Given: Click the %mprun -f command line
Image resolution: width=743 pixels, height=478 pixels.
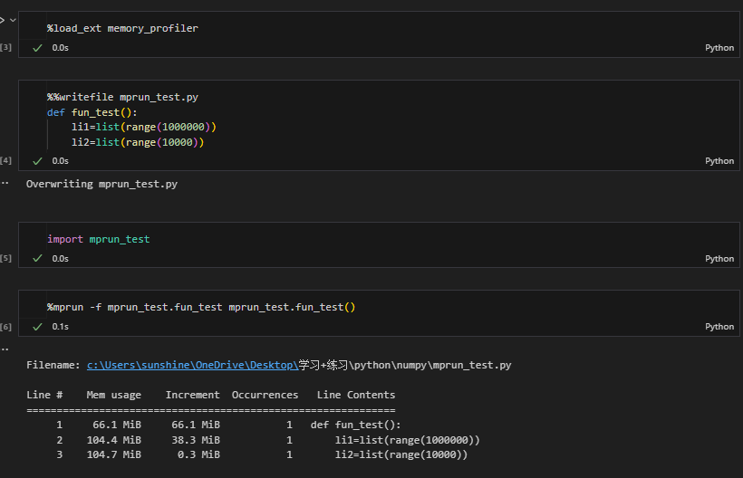Looking at the screenshot, I should (x=201, y=307).
